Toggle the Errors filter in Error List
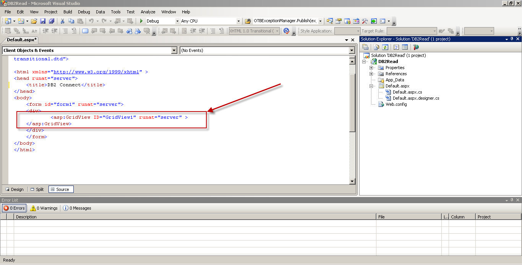Viewport: 522px width, 265px height. click(x=14, y=208)
